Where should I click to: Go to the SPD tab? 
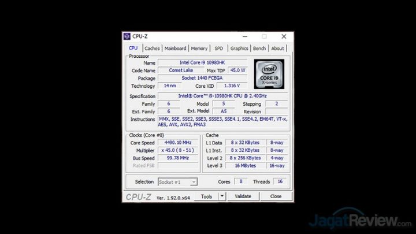(219, 49)
